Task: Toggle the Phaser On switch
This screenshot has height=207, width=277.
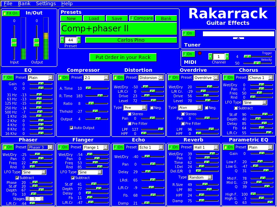Action: (8, 147)
